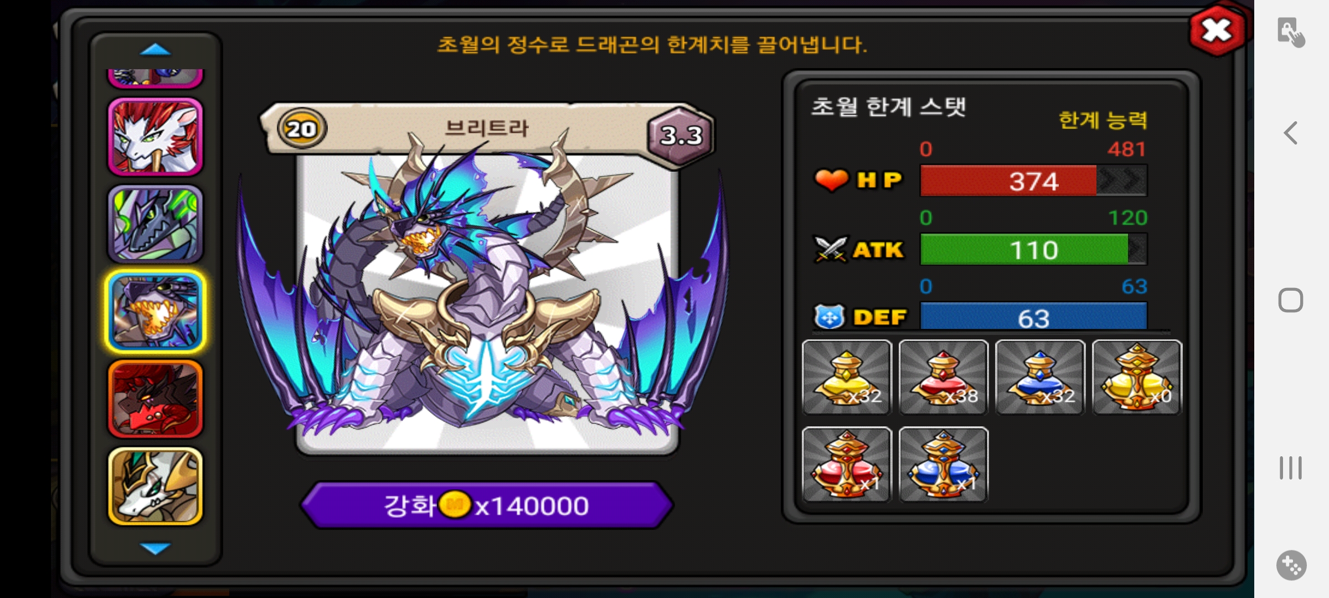Select the ornate red potion x1
Viewport: 1329px width, 598px height.
(847, 465)
